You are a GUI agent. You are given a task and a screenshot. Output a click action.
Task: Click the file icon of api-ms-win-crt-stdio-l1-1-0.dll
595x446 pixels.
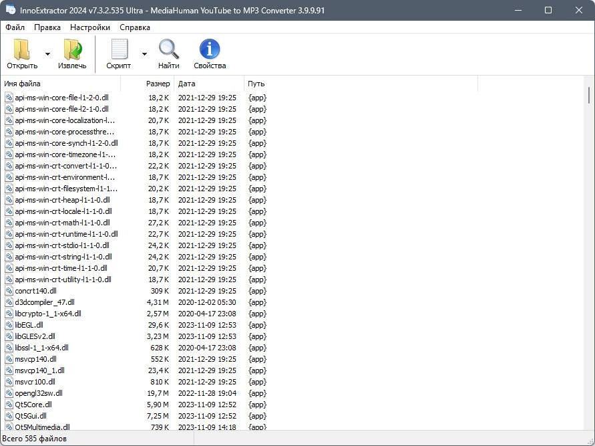9,246
